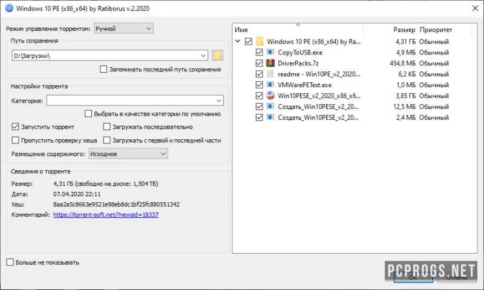Toggle 'Пропустить проверку хеша' checkbox
The image size is (484, 290).
[x=15, y=140]
